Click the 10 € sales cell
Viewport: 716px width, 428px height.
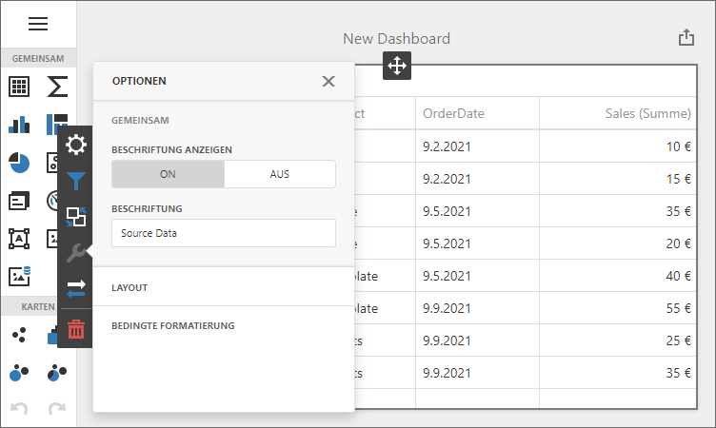(x=617, y=146)
